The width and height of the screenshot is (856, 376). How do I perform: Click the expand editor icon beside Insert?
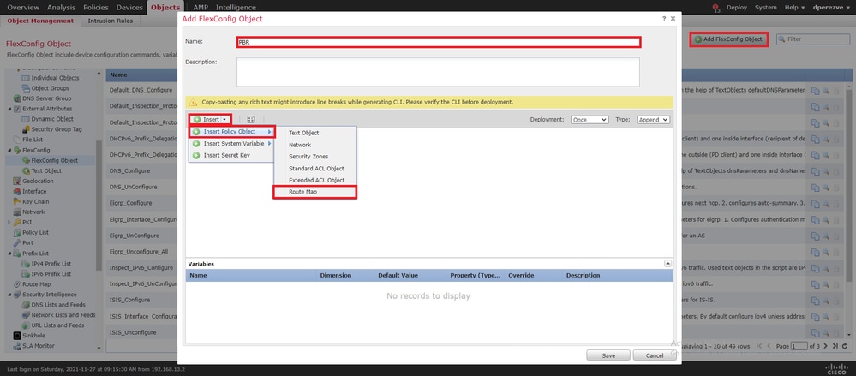(x=251, y=120)
